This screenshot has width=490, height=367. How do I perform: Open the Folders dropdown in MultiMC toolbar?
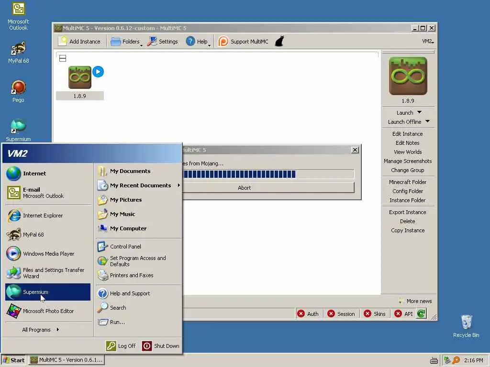click(x=126, y=42)
